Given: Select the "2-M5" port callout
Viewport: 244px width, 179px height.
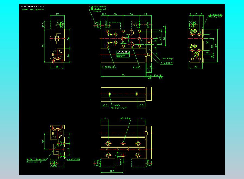Looking at the screenshot, I should click(116, 105).
